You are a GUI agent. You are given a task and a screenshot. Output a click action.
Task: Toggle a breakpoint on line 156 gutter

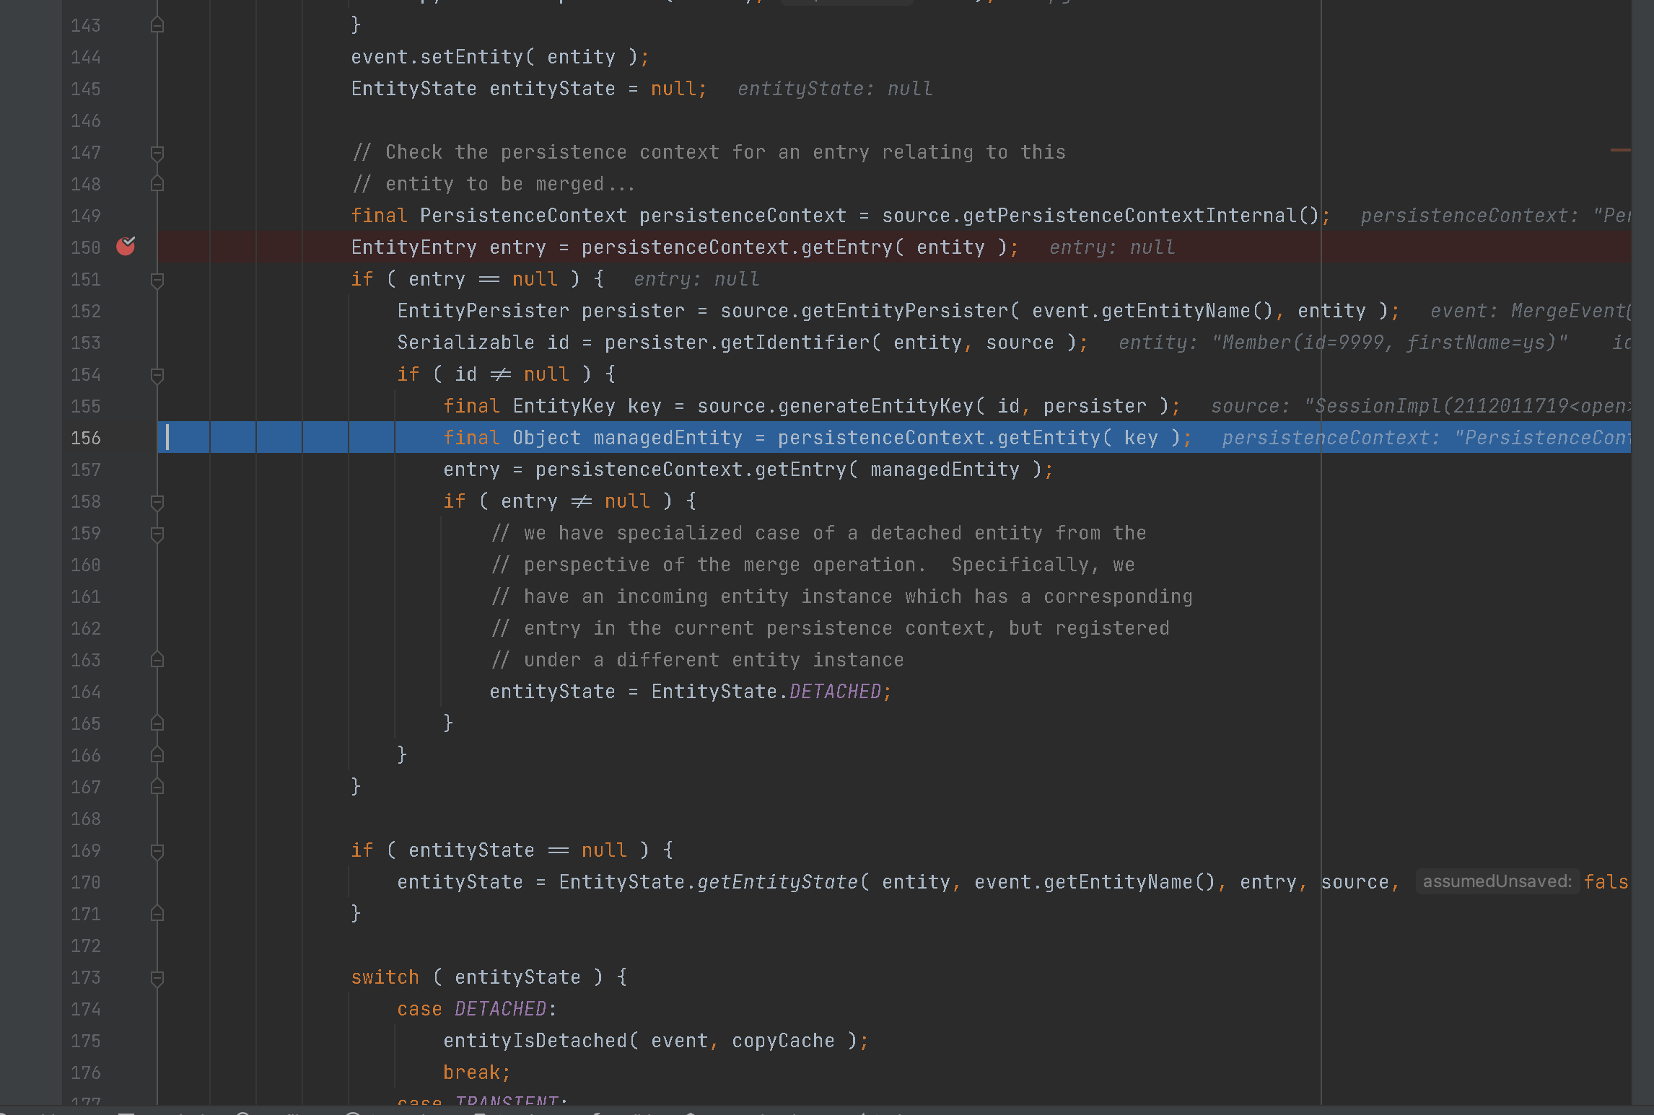(126, 438)
